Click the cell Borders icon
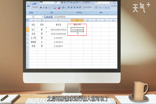Viewport: 156px width, 104px height. click(x=51, y=8)
